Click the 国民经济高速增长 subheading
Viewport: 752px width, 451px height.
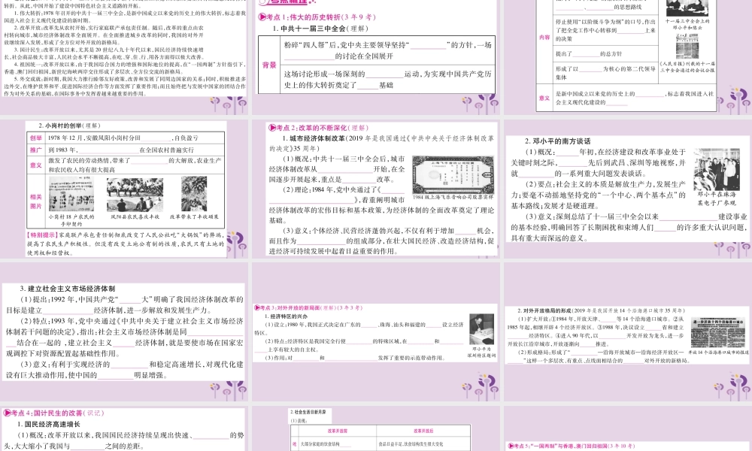[x=49, y=424]
